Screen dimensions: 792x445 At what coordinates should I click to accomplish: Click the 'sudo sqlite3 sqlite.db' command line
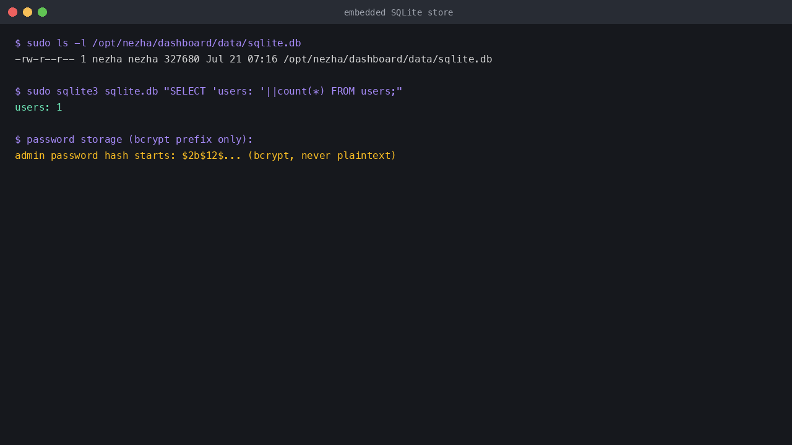click(x=209, y=91)
